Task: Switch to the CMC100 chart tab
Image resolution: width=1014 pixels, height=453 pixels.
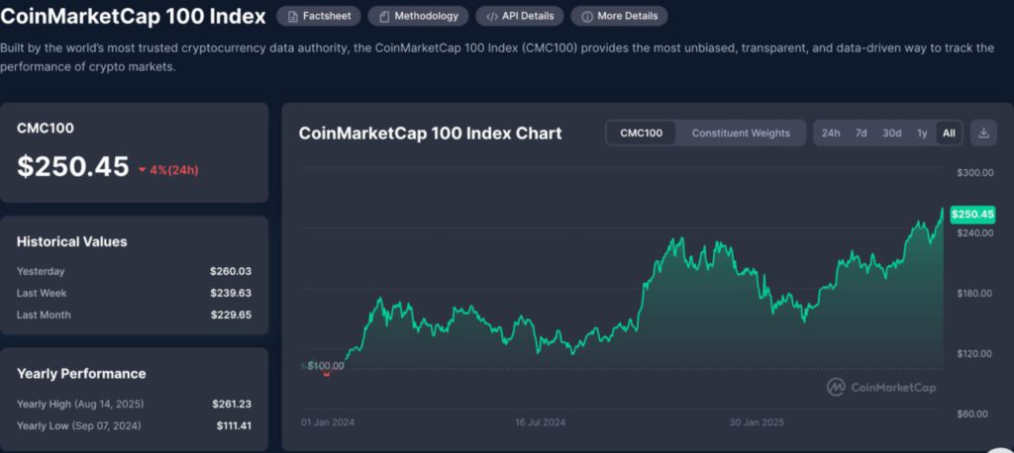Action: pyautogui.click(x=641, y=133)
